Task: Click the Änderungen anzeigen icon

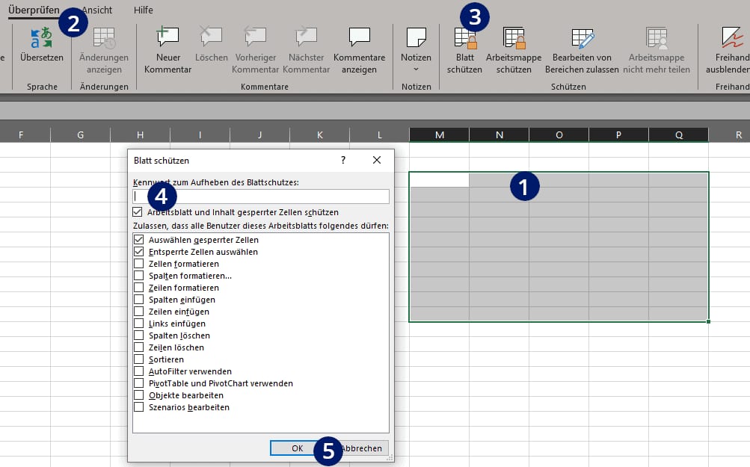Action: 104,38
